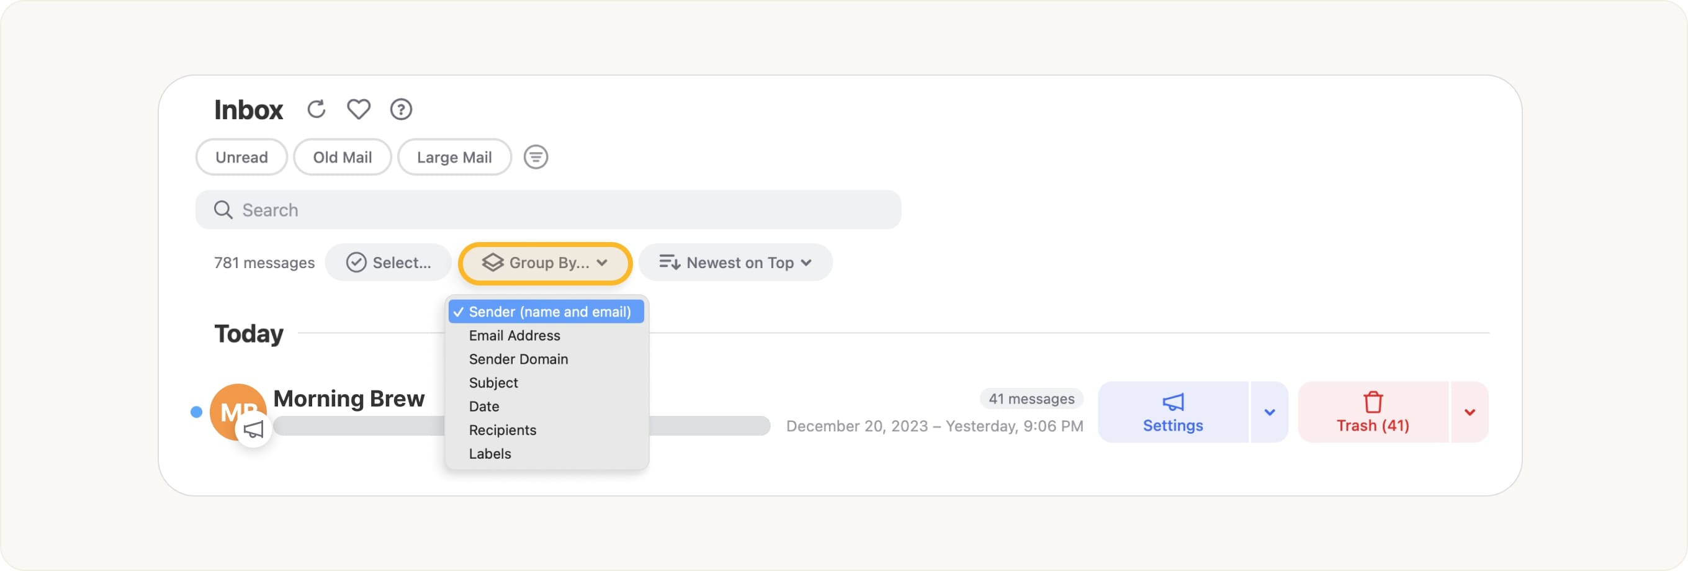Open the Trash button dropdown arrow
Screen dimensions: 1688x571
[1470, 412]
